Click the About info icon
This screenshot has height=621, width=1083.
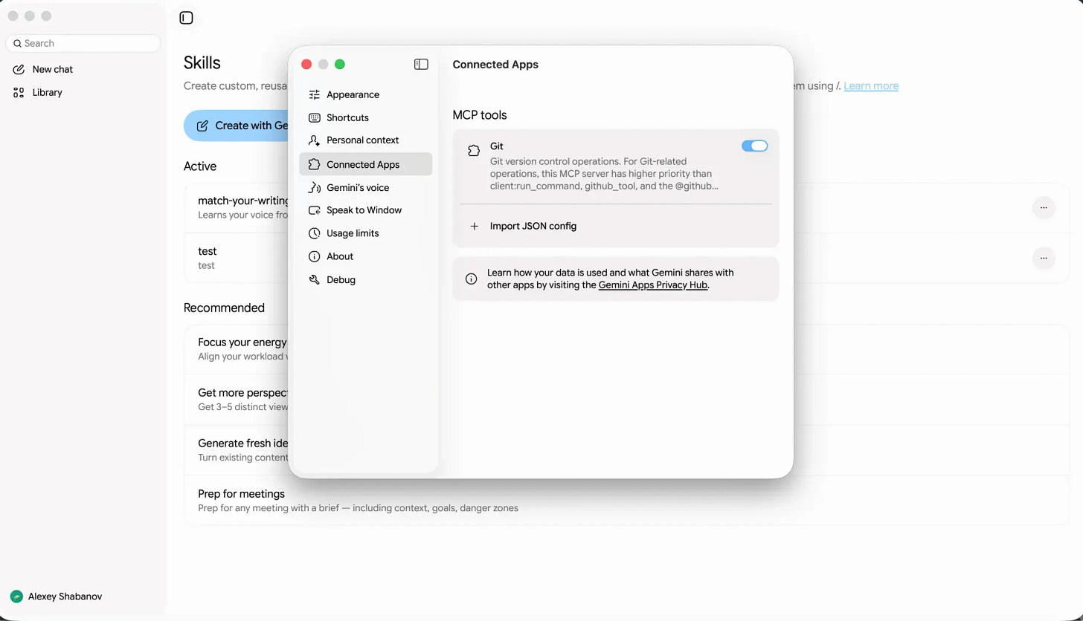tap(314, 256)
